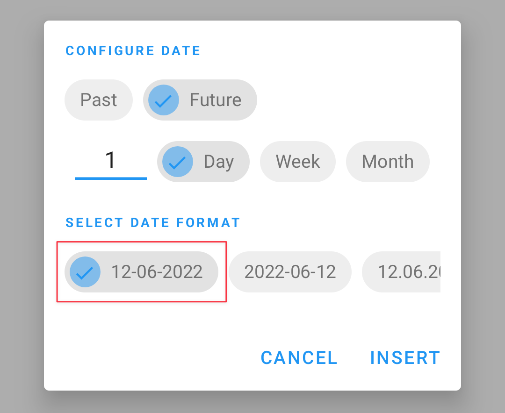Viewport: 505px width, 413px height.
Task: Confirm with the INSERT button
Action: click(405, 357)
